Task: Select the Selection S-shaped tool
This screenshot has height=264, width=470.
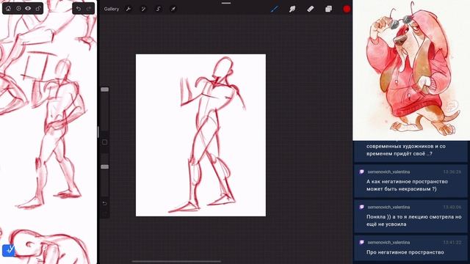Action: point(159,9)
